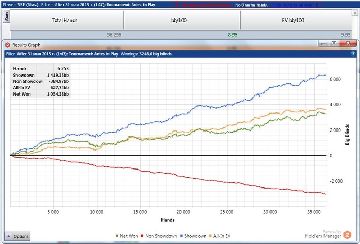Click the All-In EV '627,74bb' value

click(60, 88)
